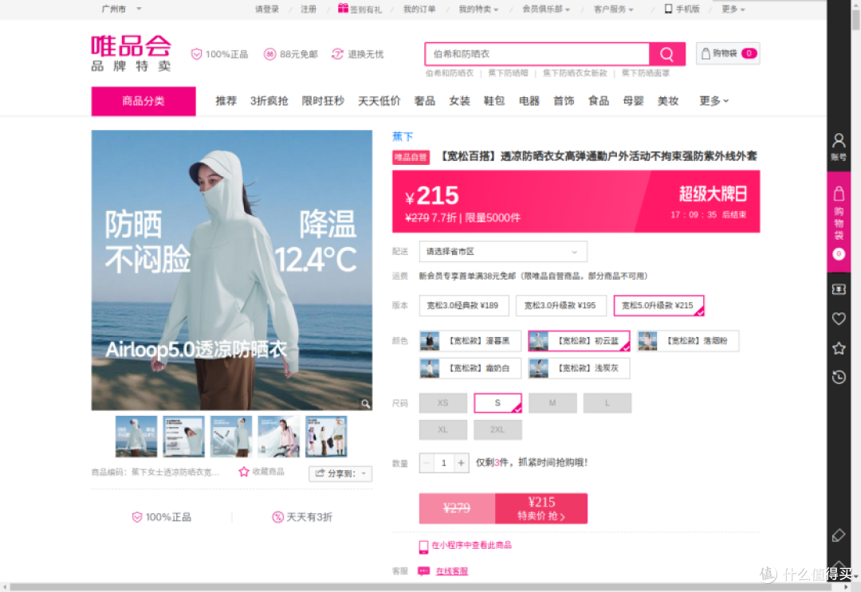861x592 pixels.
Task: Click the 退换无忧 badge
Action: (x=357, y=54)
